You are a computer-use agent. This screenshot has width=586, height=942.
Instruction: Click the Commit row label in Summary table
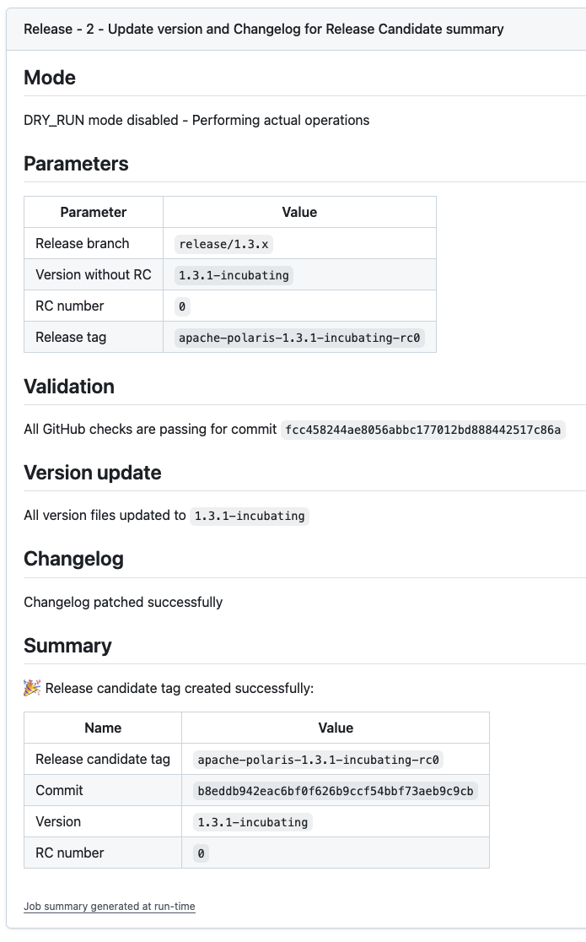pyautogui.click(x=59, y=790)
